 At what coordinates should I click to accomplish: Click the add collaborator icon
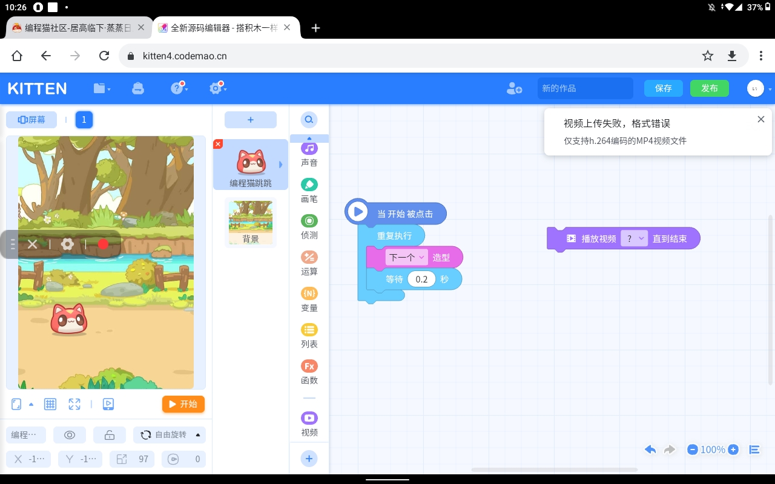514,88
